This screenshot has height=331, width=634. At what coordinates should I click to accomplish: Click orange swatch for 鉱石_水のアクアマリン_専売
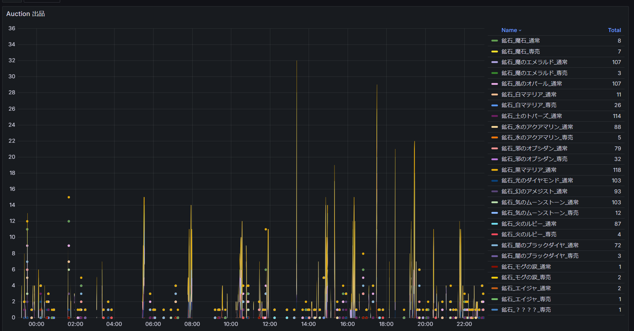[x=494, y=138]
